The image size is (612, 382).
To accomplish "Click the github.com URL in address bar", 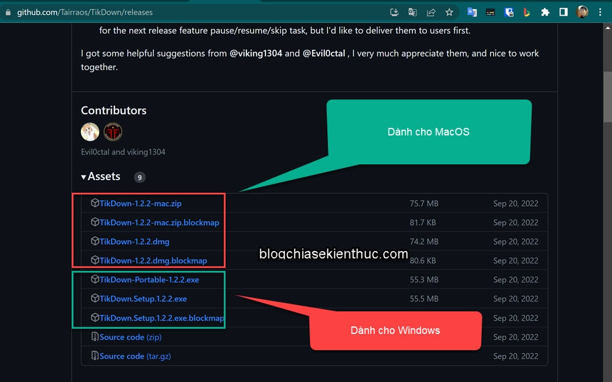I will pos(84,13).
